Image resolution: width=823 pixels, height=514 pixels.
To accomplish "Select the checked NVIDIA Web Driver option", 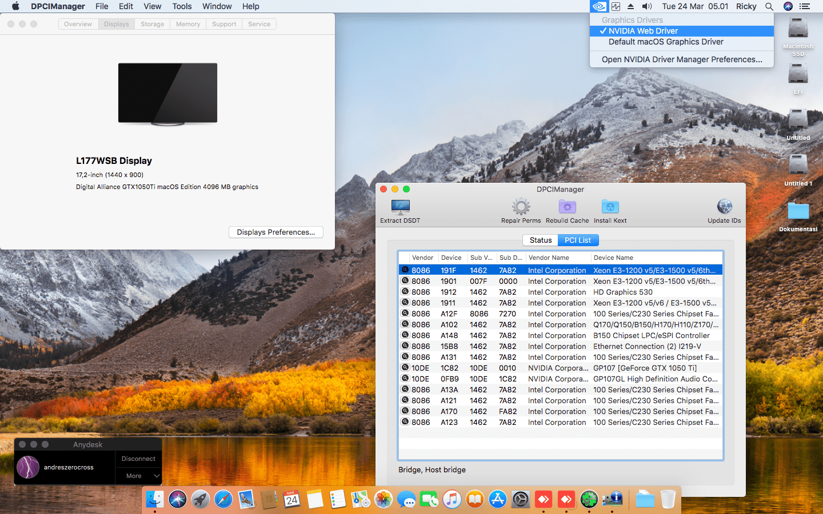I will 682,31.
